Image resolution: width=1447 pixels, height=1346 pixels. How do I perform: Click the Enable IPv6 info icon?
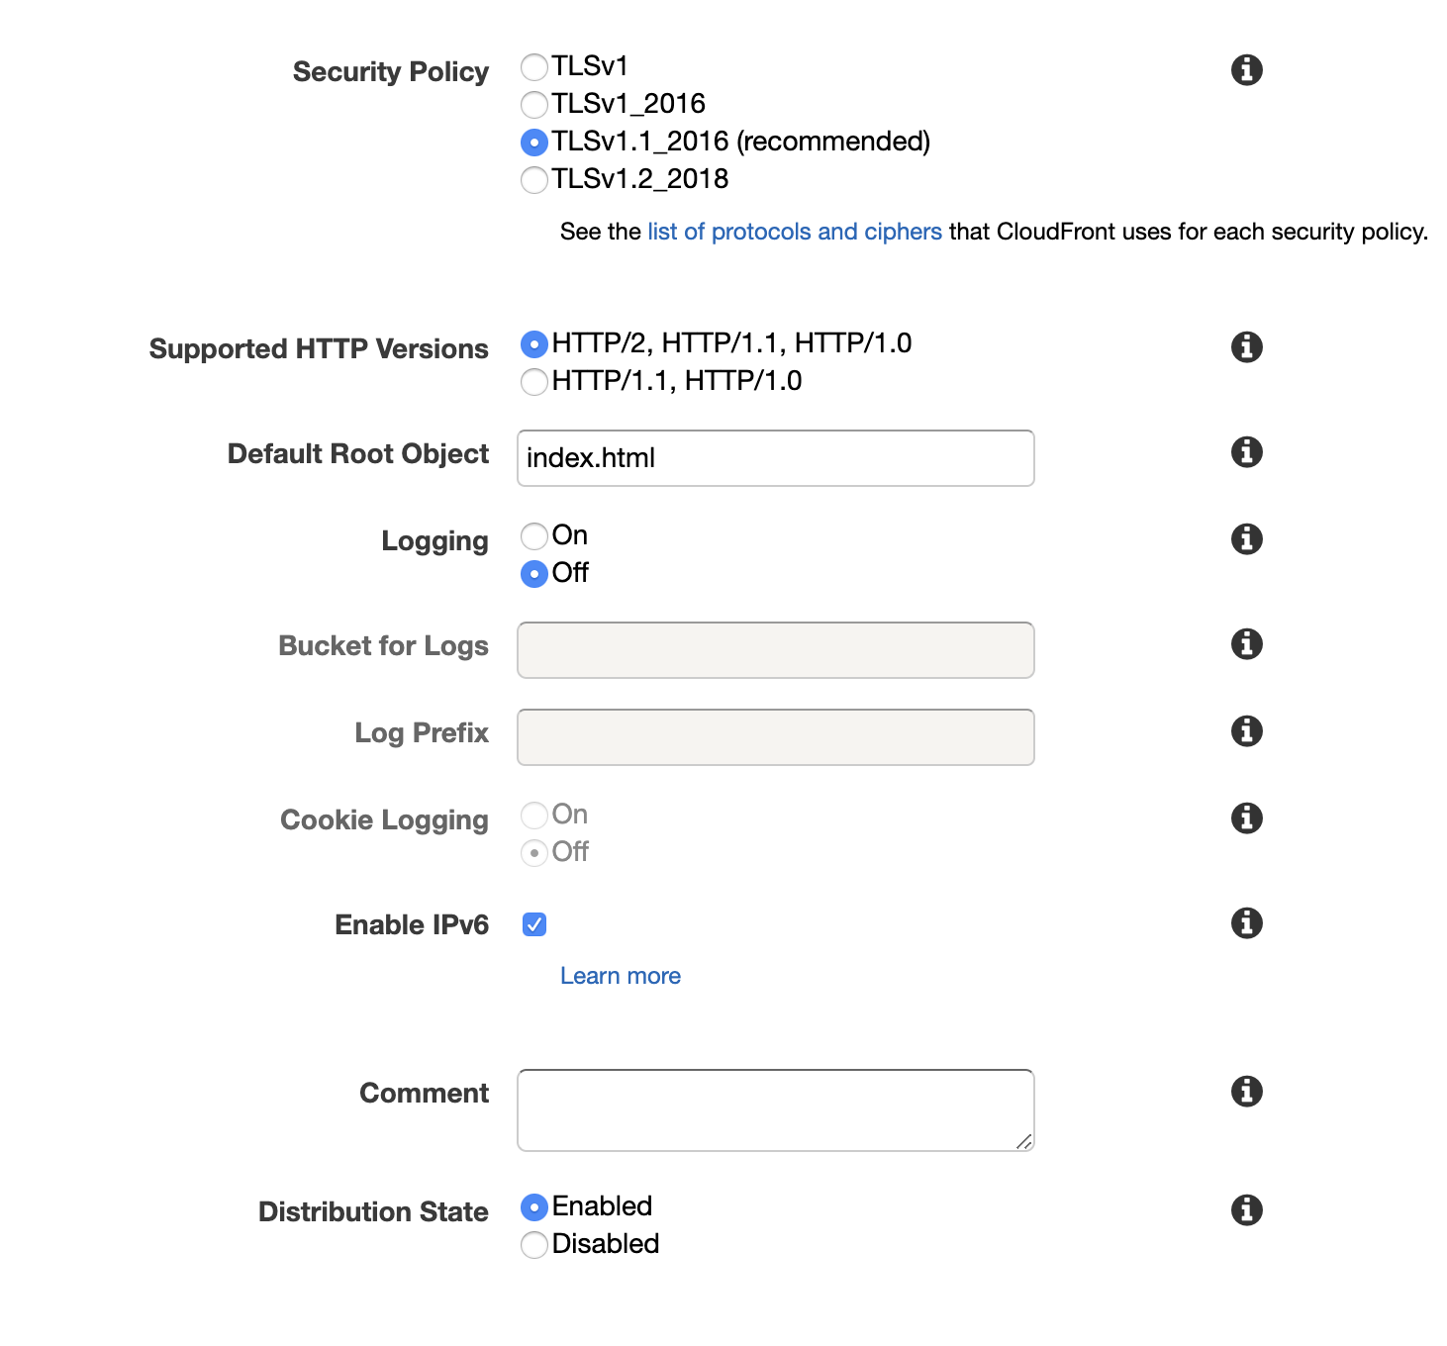click(x=1246, y=923)
